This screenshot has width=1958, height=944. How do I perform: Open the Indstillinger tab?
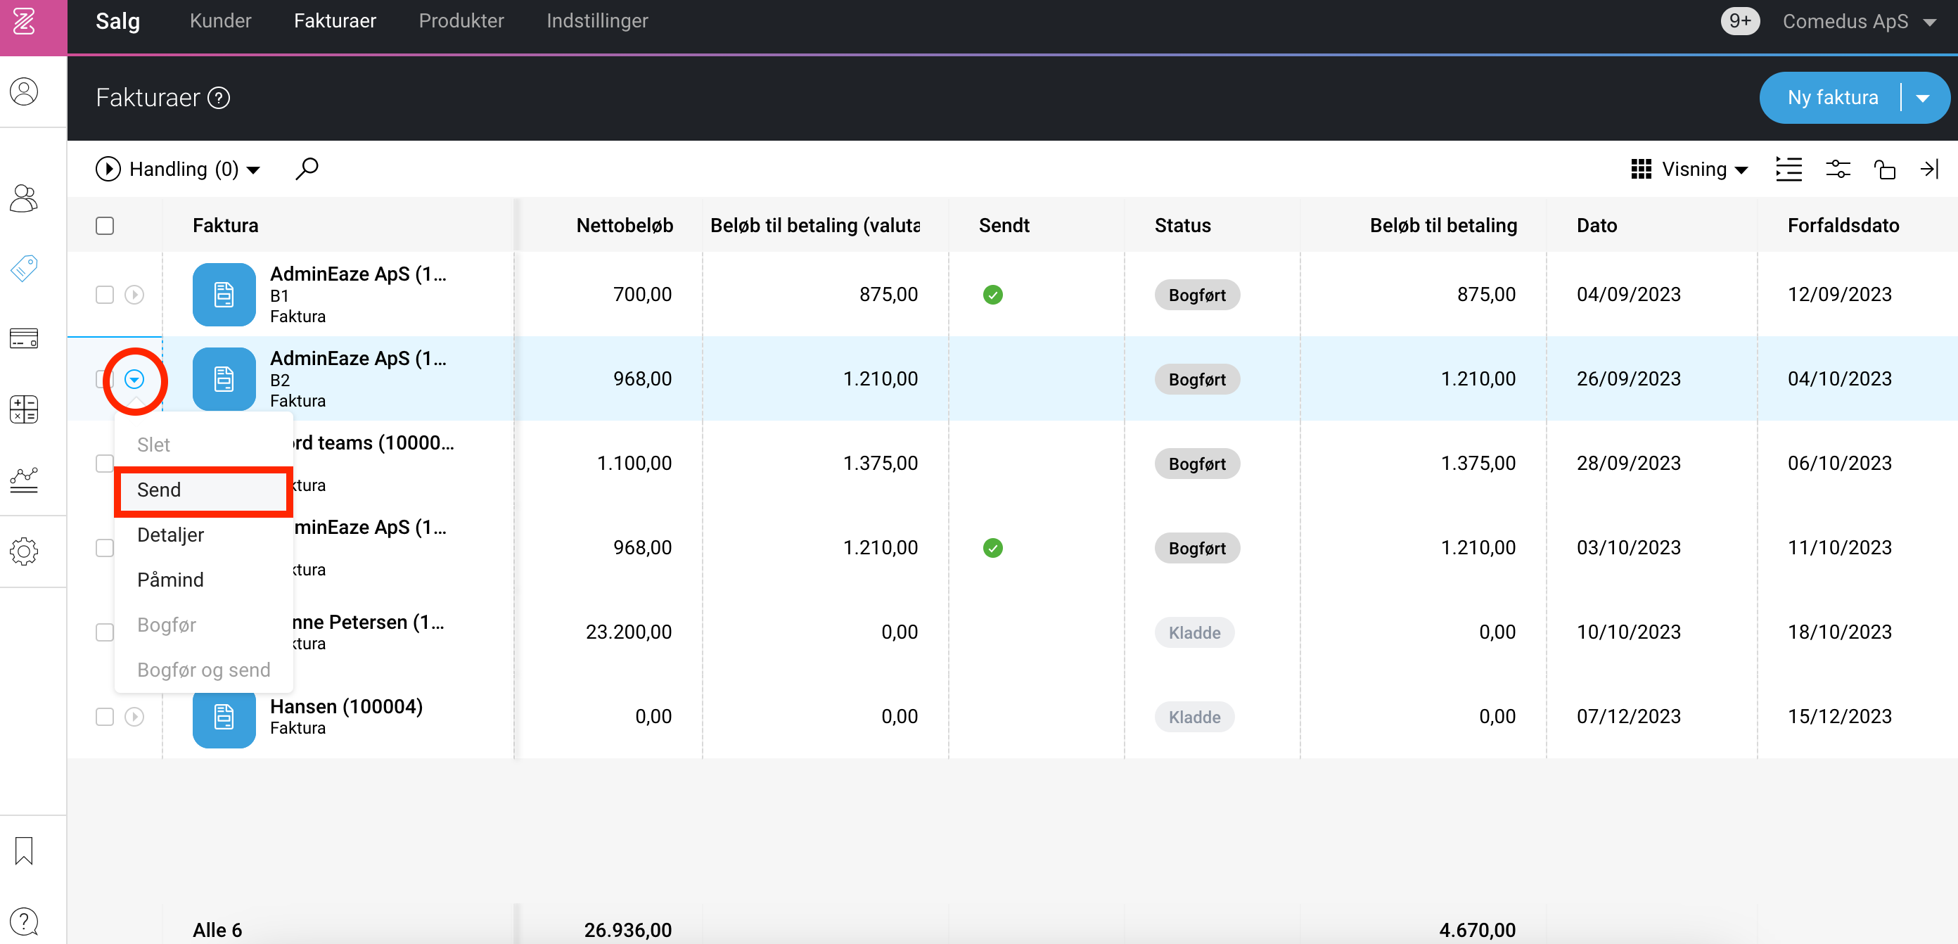click(x=597, y=21)
